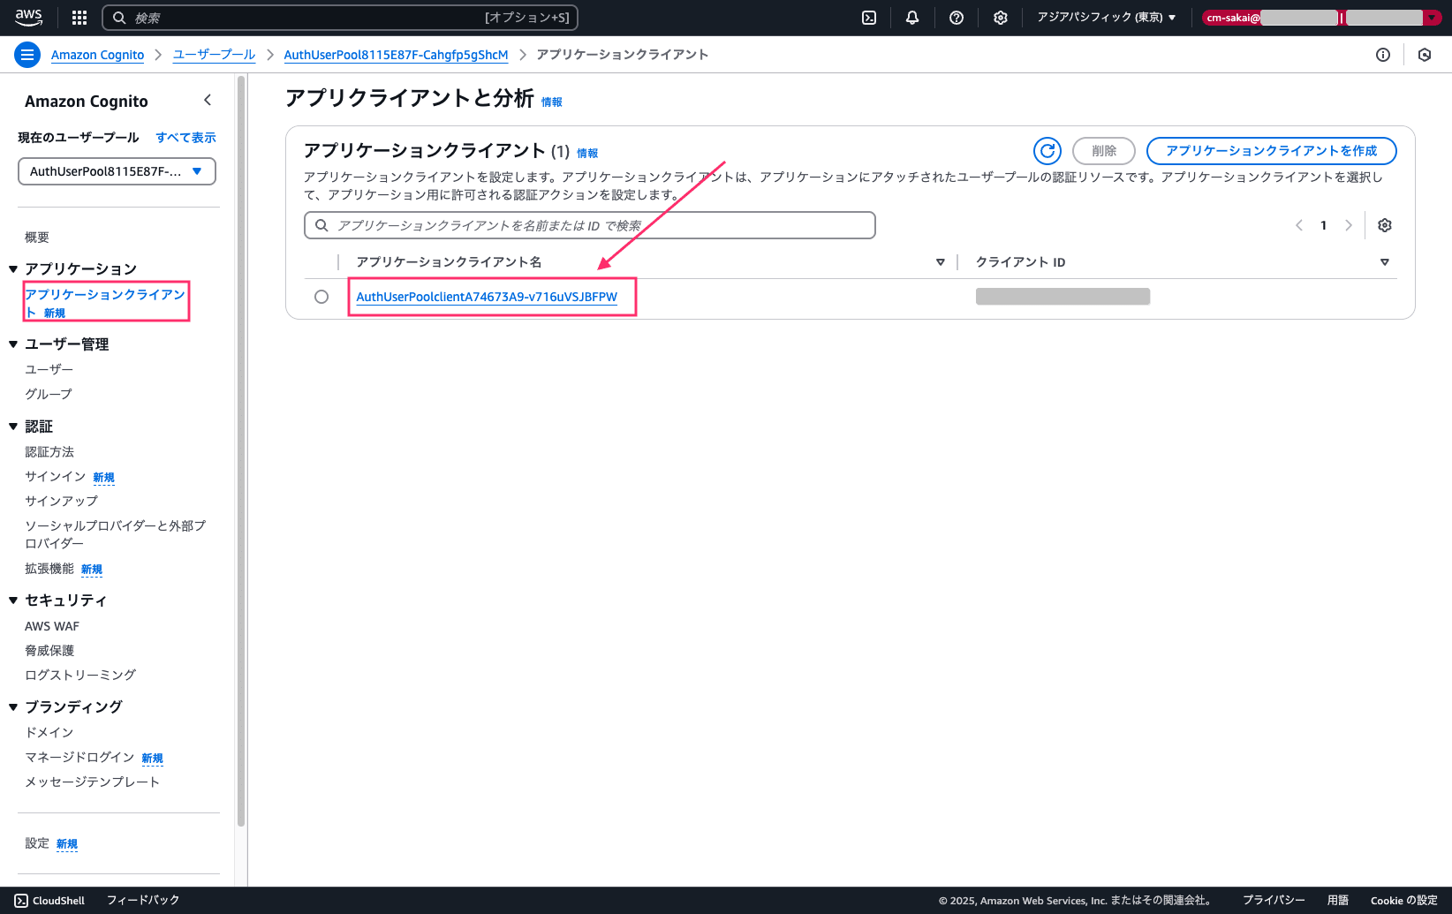
Task: Collapse the セキュリティ section
Action: pyautogui.click(x=13, y=601)
